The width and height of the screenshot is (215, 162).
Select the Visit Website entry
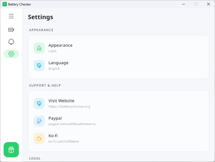[118, 103]
